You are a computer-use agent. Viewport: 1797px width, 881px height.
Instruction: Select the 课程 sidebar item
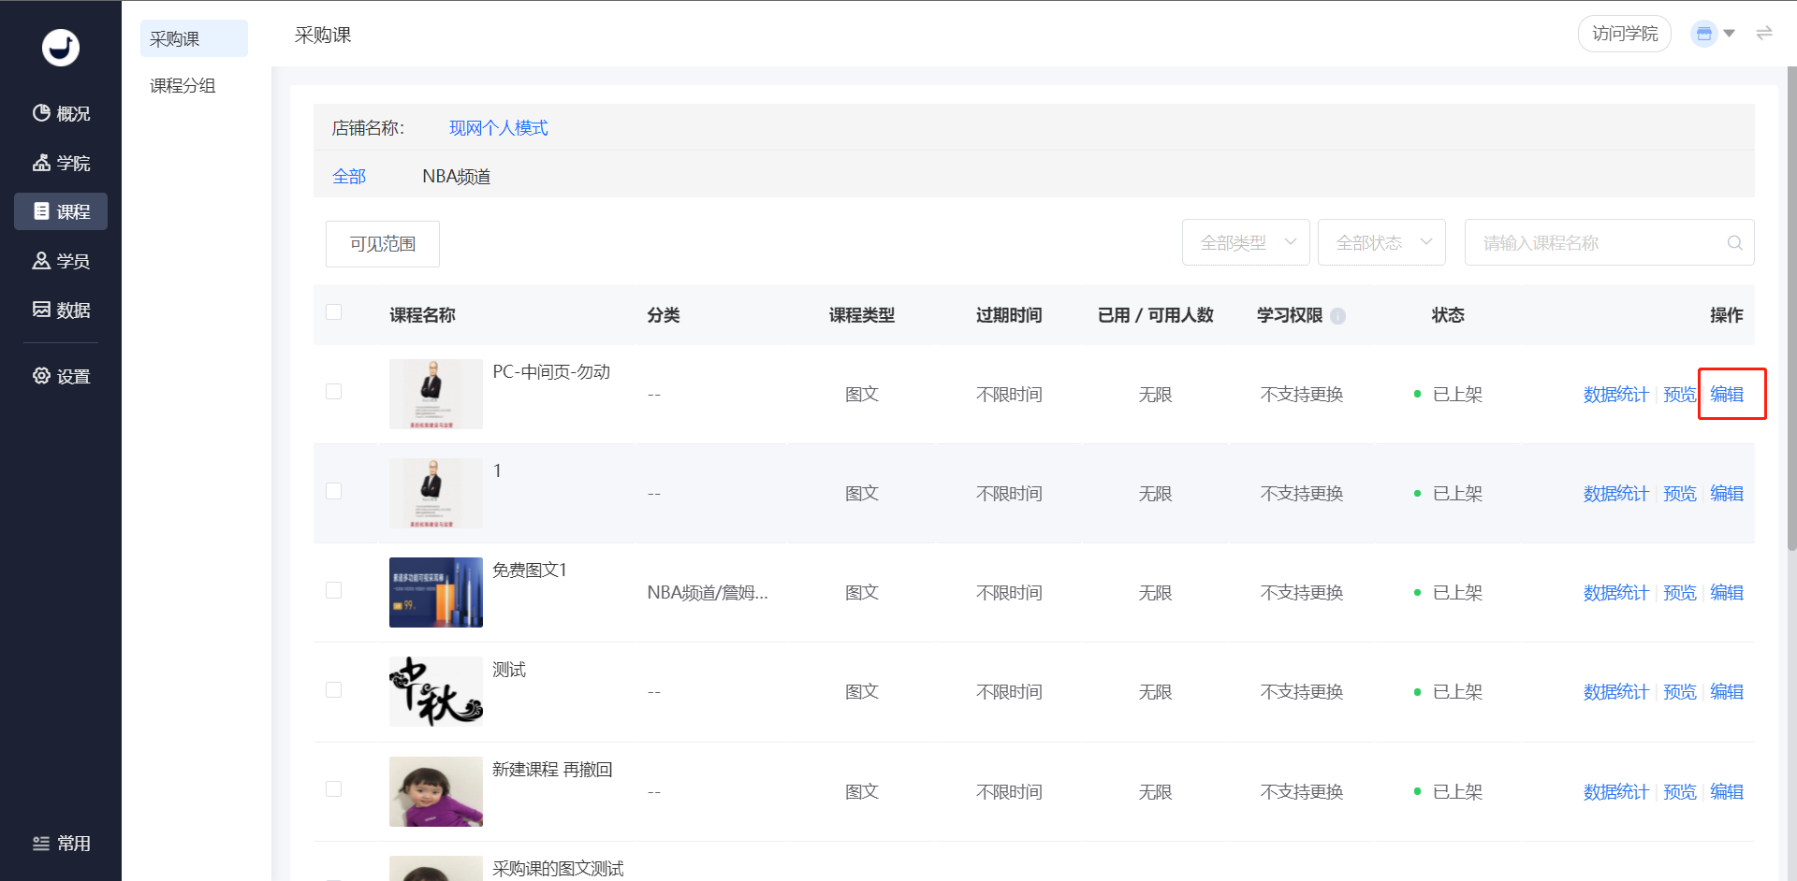point(61,211)
